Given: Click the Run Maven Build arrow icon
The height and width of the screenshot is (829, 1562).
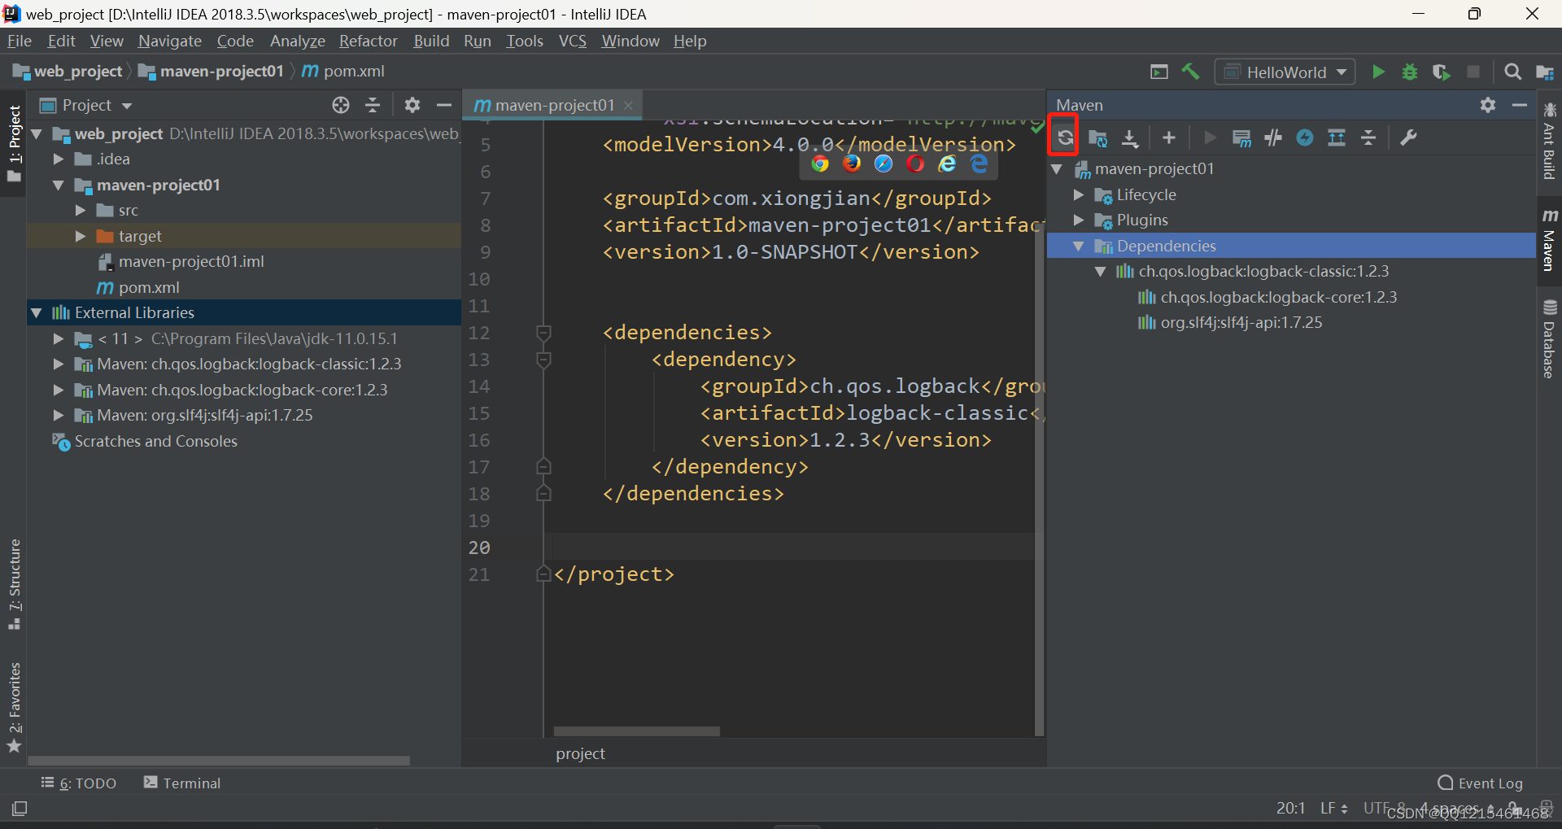Looking at the screenshot, I should (1210, 138).
